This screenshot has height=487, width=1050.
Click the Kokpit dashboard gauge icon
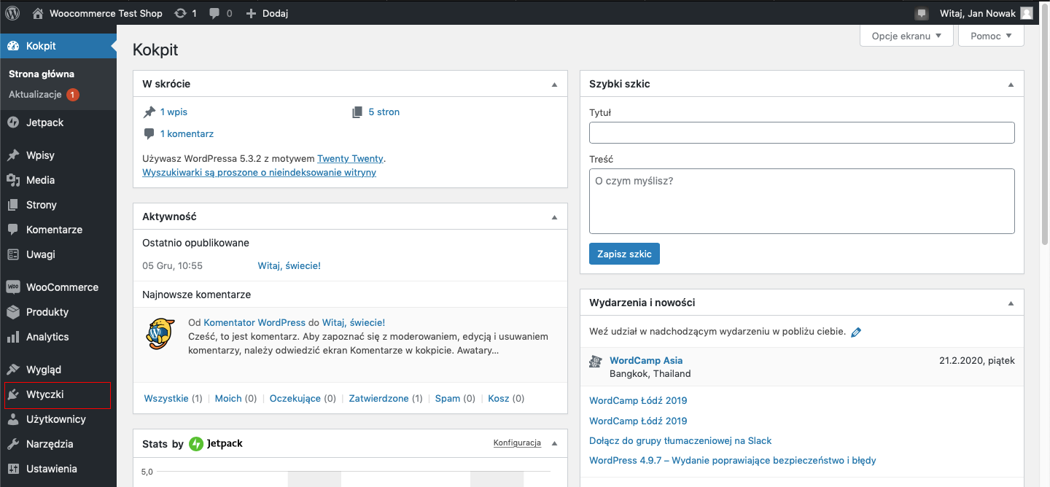click(13, 46)
